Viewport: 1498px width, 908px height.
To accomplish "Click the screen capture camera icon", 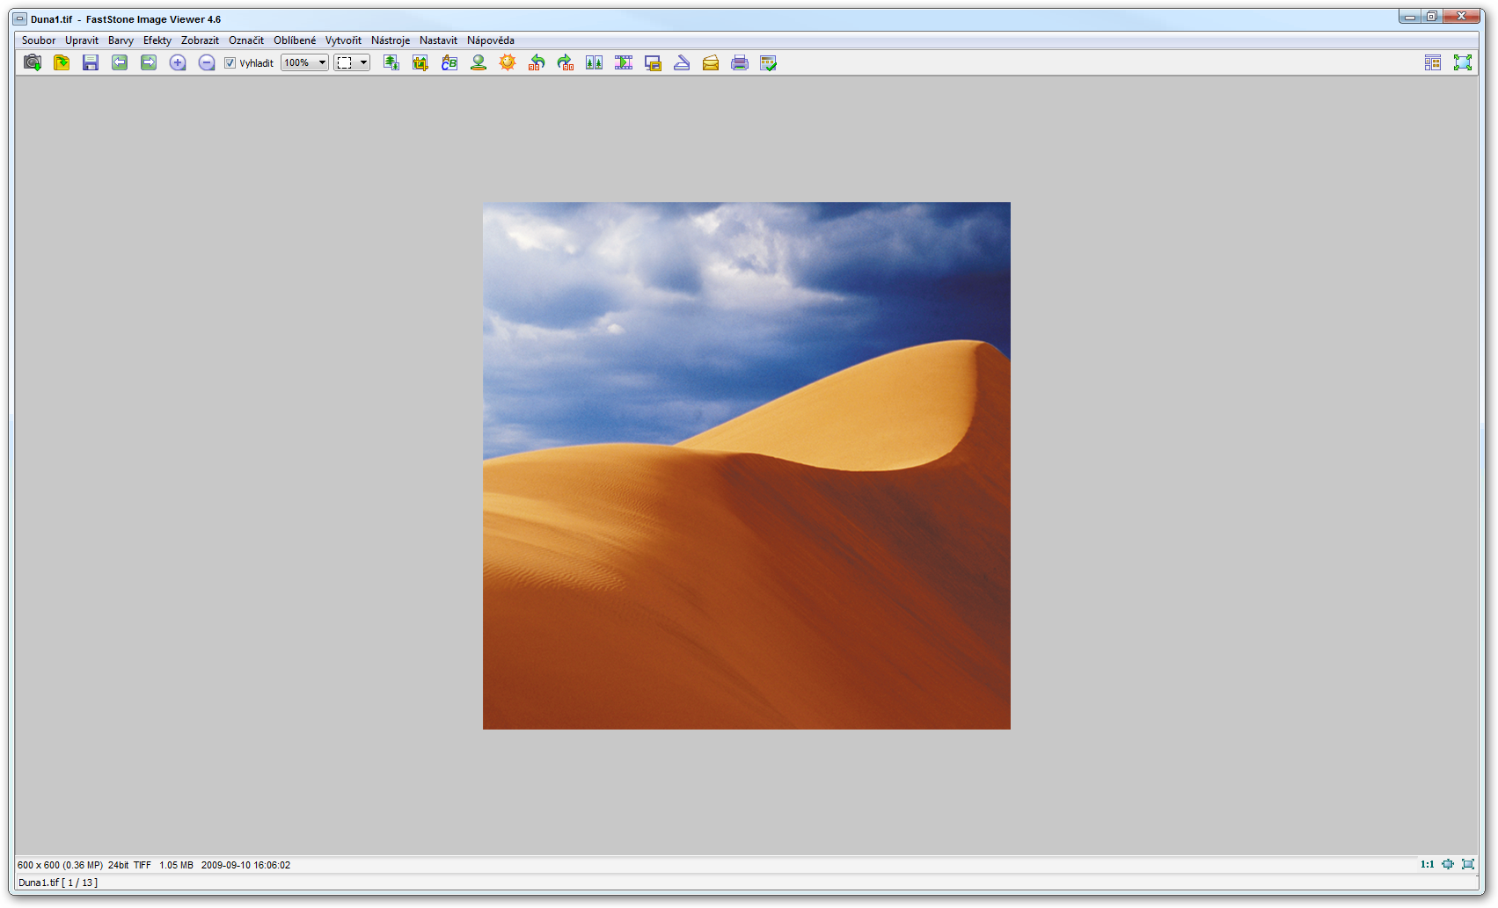I will [x=33, y=62].
